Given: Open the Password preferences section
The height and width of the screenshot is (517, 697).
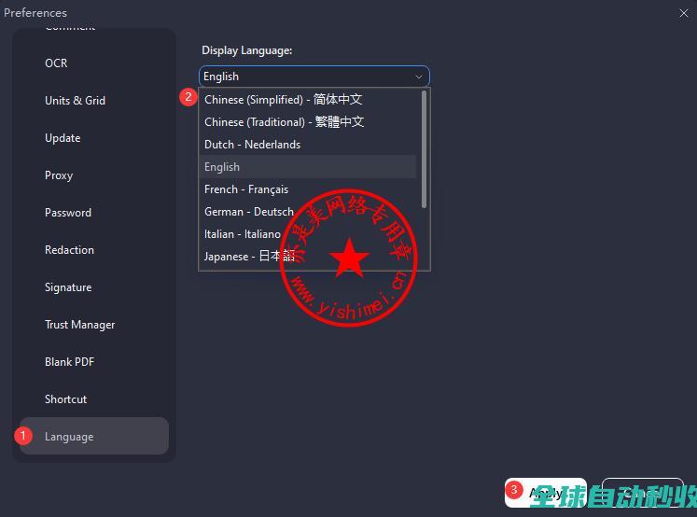Looking at the screenshot, I should pos(68,213).
